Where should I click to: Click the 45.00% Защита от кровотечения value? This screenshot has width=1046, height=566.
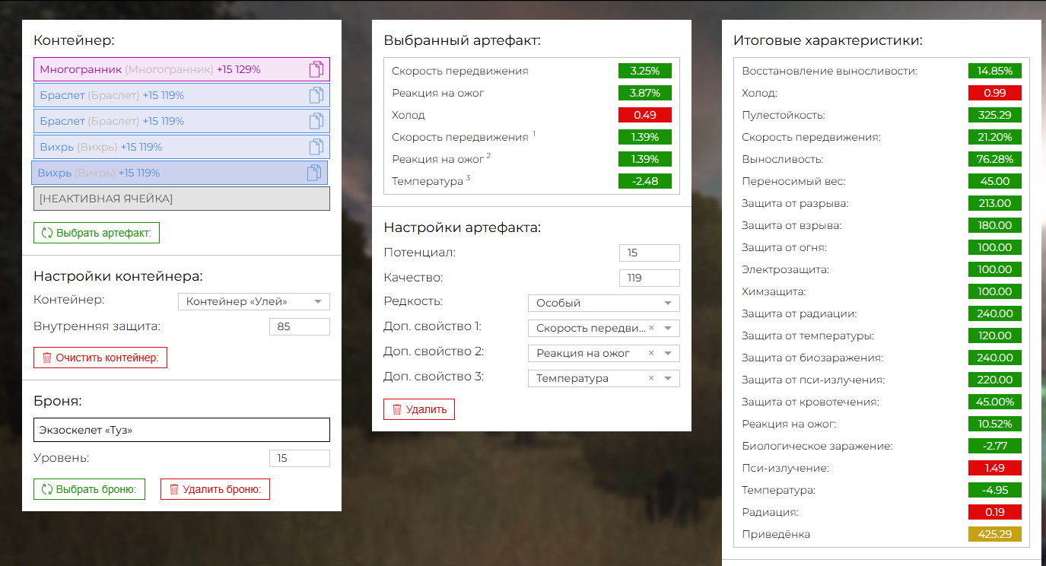coord(995,402)
